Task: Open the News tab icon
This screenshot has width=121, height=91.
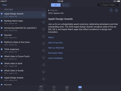Action: pos(67,87)
